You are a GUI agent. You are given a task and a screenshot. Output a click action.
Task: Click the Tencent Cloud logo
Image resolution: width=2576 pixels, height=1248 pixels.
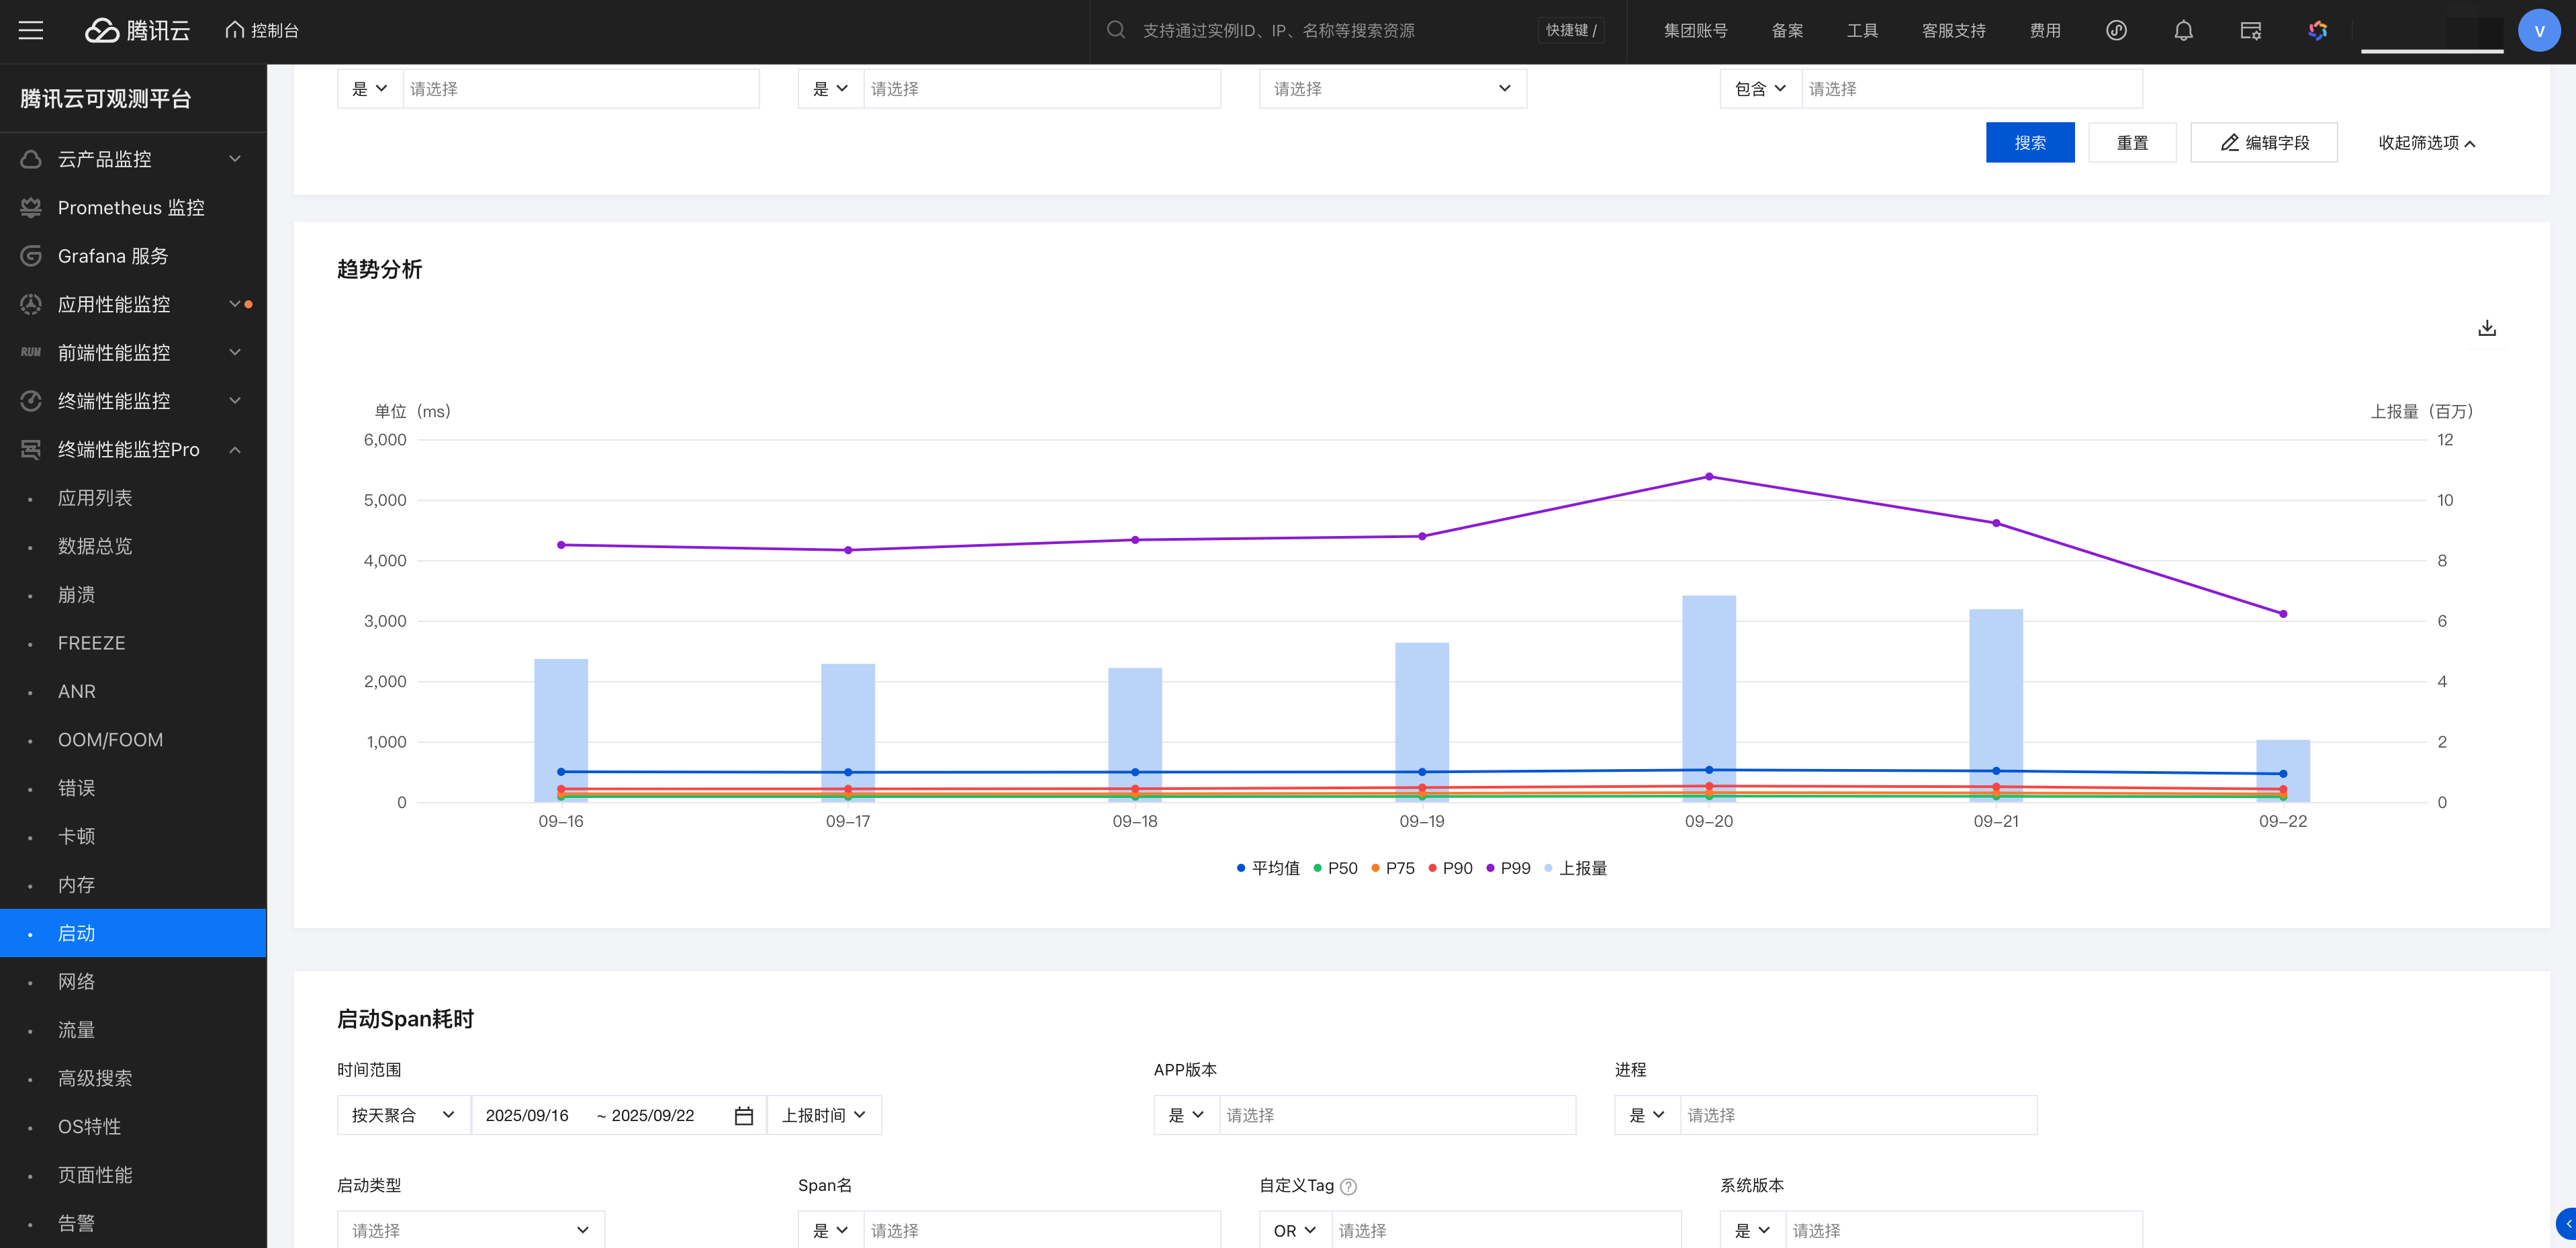(x=137, y=30)
